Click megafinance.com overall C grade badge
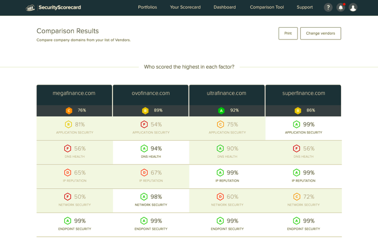 (69, 110)
